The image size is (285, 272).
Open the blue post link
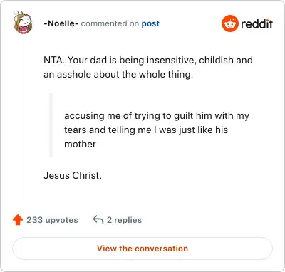150,23
